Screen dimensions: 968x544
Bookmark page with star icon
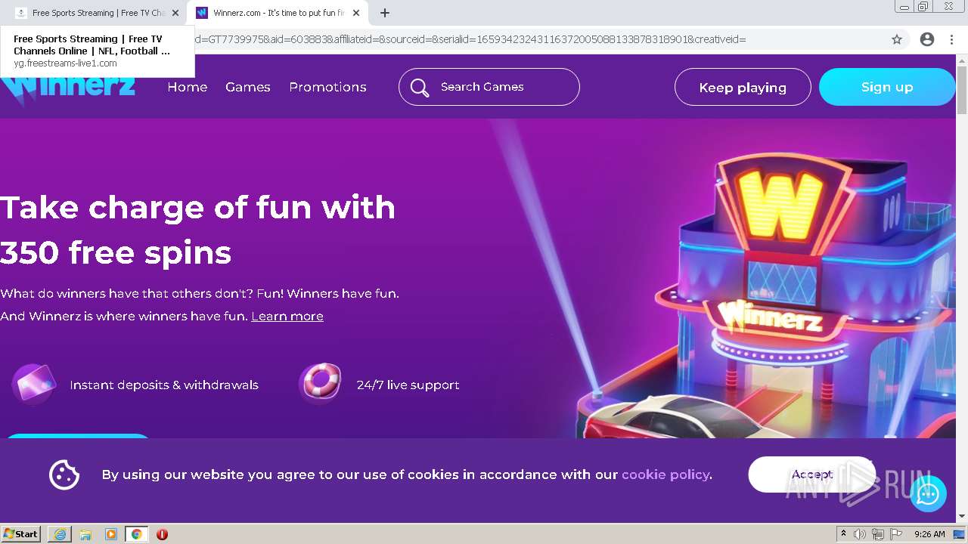[897, 39]
